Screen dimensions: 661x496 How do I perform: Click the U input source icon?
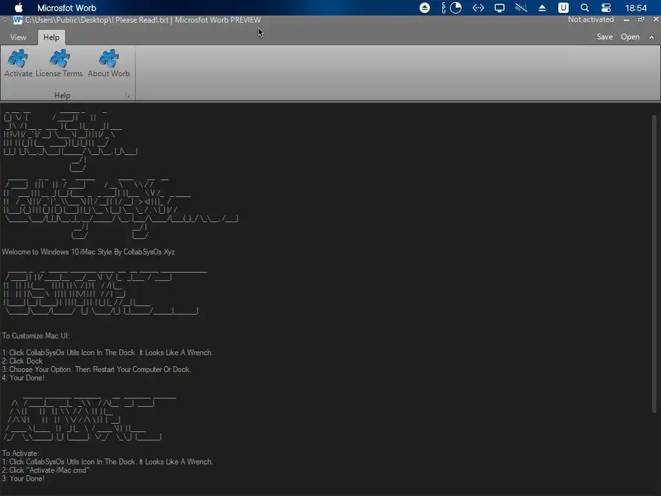[x=563, y=8]
